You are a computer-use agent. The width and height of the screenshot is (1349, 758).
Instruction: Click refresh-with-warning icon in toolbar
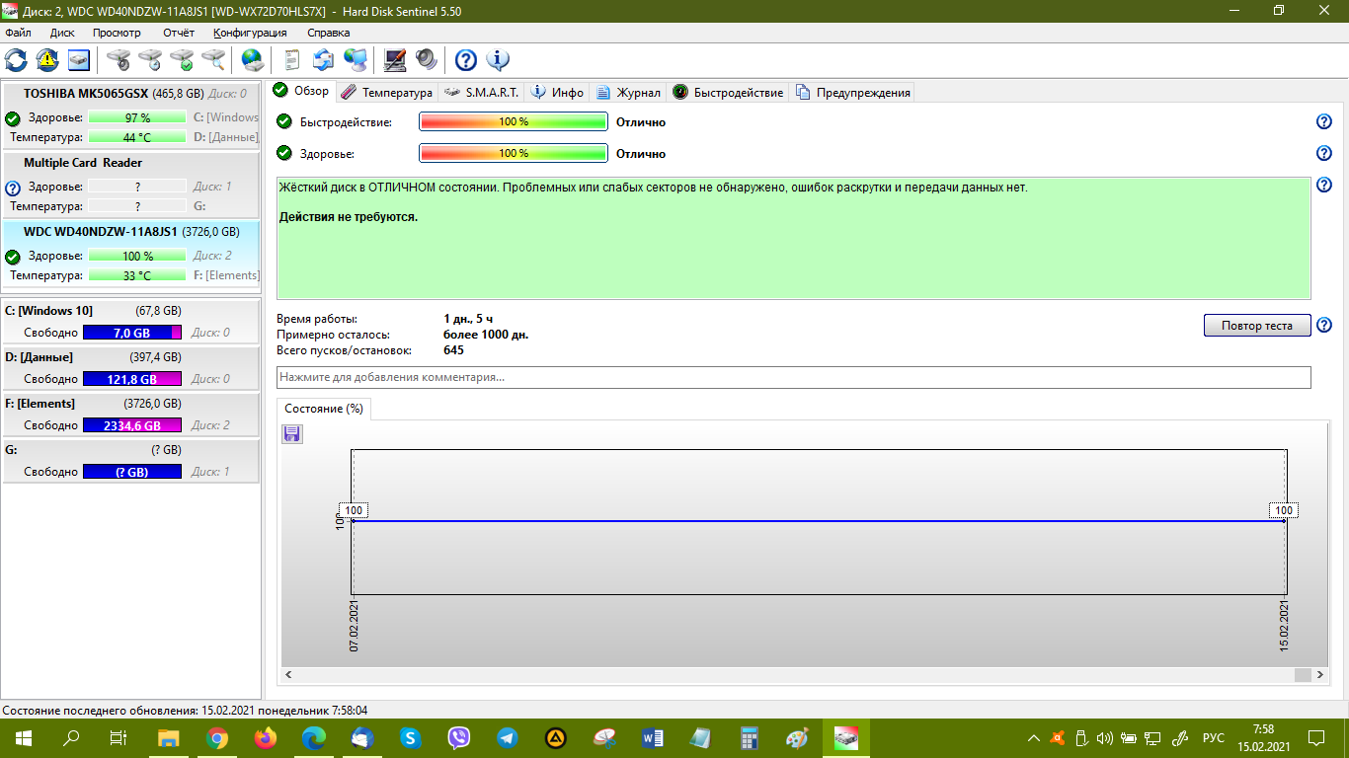tap(47, 60)
